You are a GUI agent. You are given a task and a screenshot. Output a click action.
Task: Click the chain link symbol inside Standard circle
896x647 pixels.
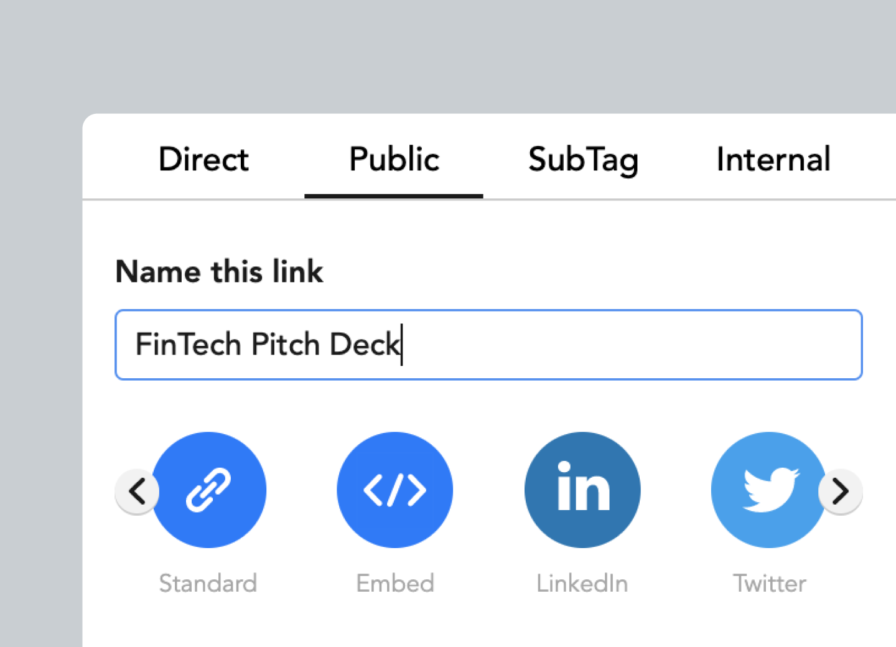209,490
